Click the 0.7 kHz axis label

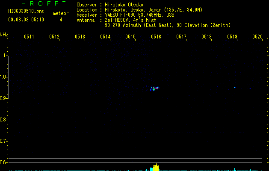pyautogui.click(x=3, y=141)
